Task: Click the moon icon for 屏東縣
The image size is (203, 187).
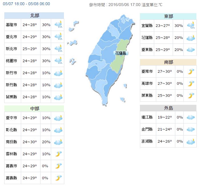Action: click(190, 95)
